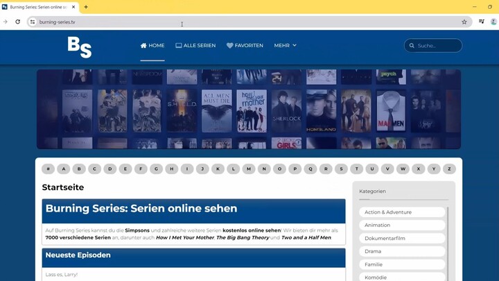Open the FAVORITEN page
This screenshot has width=499, height=281.
click(245, 46)
